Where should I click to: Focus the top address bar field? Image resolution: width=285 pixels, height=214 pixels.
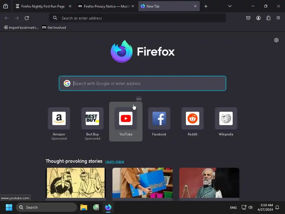point(137,18)
